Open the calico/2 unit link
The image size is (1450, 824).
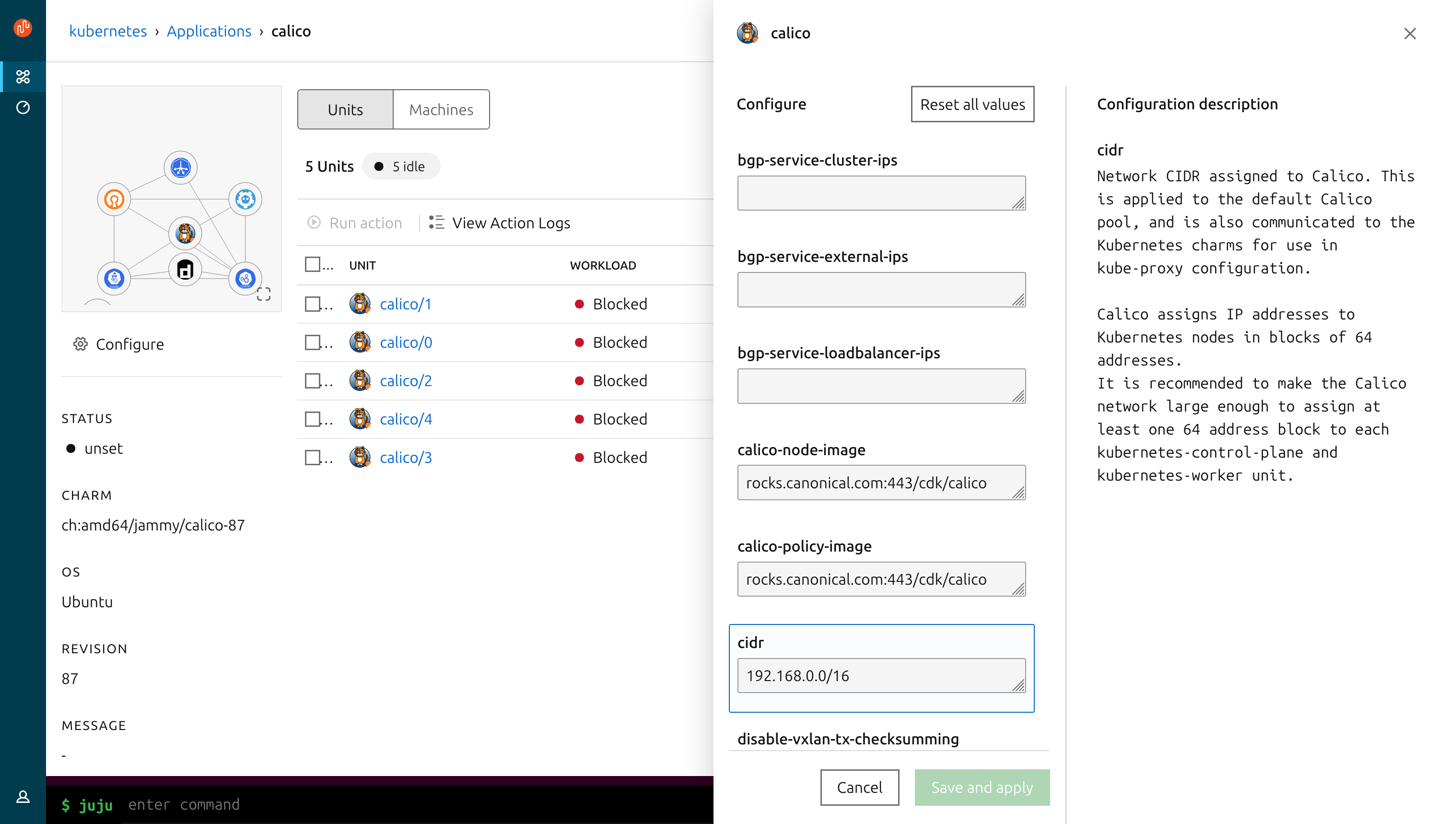(x=406, y=381)
